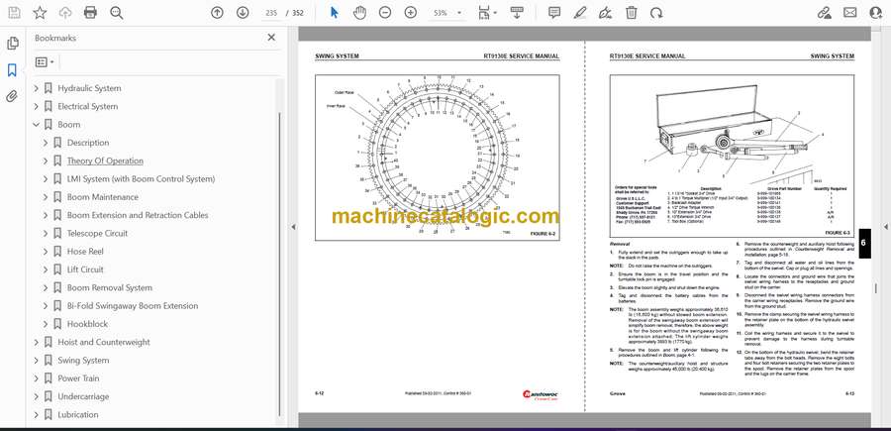This screenshot has width=891, height=431.
Task: Expand the Description bookmark
Action: click(46, 143)
